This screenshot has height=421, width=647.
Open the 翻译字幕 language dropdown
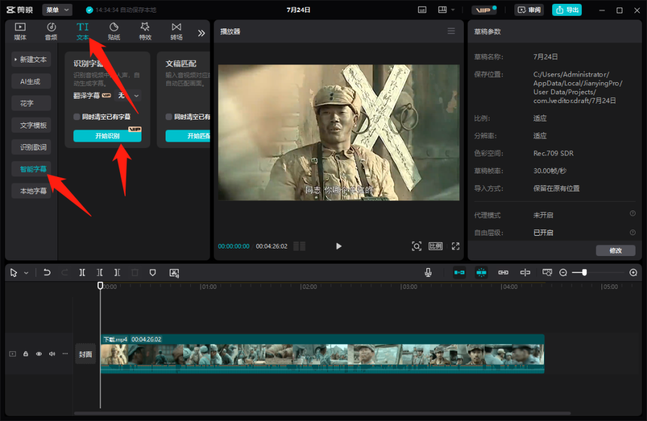[128, 95]
